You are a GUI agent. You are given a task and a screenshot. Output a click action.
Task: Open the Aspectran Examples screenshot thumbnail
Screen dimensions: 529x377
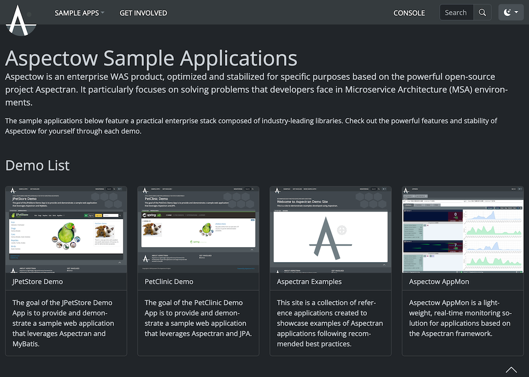(x=331, y=230)
